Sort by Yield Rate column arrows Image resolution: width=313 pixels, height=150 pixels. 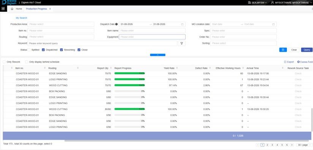click(x=177, y=68)
